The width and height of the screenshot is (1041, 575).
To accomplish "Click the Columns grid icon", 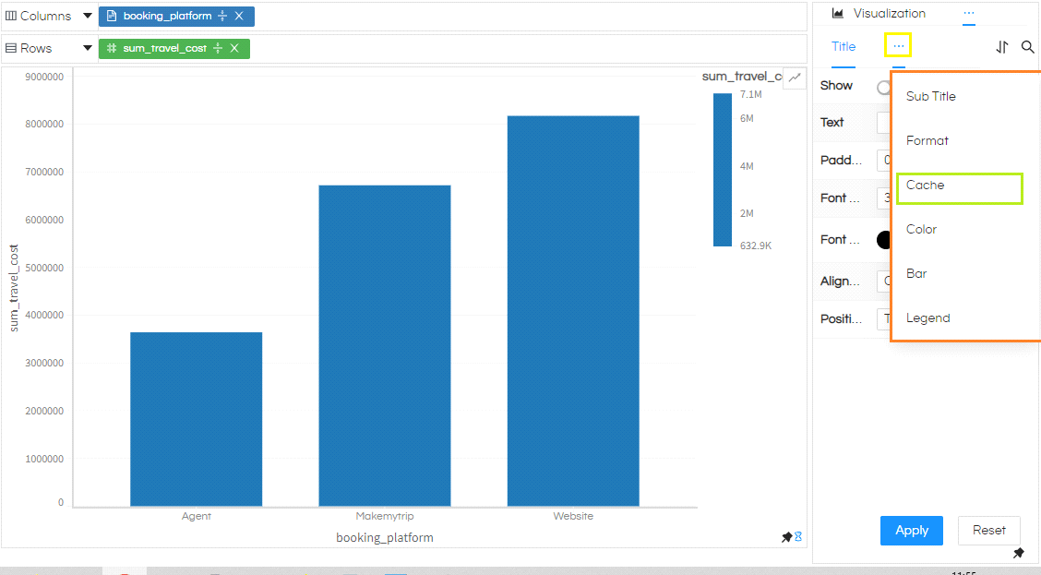I will pyautogui.click(x=11, y=16).
